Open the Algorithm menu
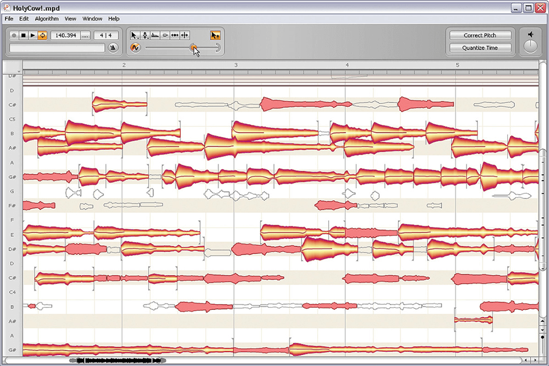The image size is (549, 366). (46, 18)
